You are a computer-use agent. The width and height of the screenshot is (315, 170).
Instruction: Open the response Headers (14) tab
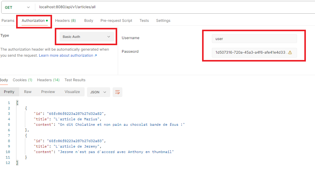click(x=48, y=80)
